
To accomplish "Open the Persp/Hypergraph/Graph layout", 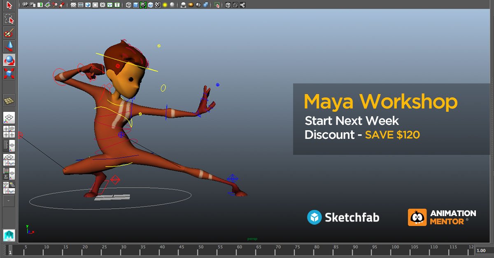I will 9,187.
